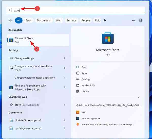Expand Storage settings chevron
This screenshot has height=139, width=152.
click(x=64, y=58)
